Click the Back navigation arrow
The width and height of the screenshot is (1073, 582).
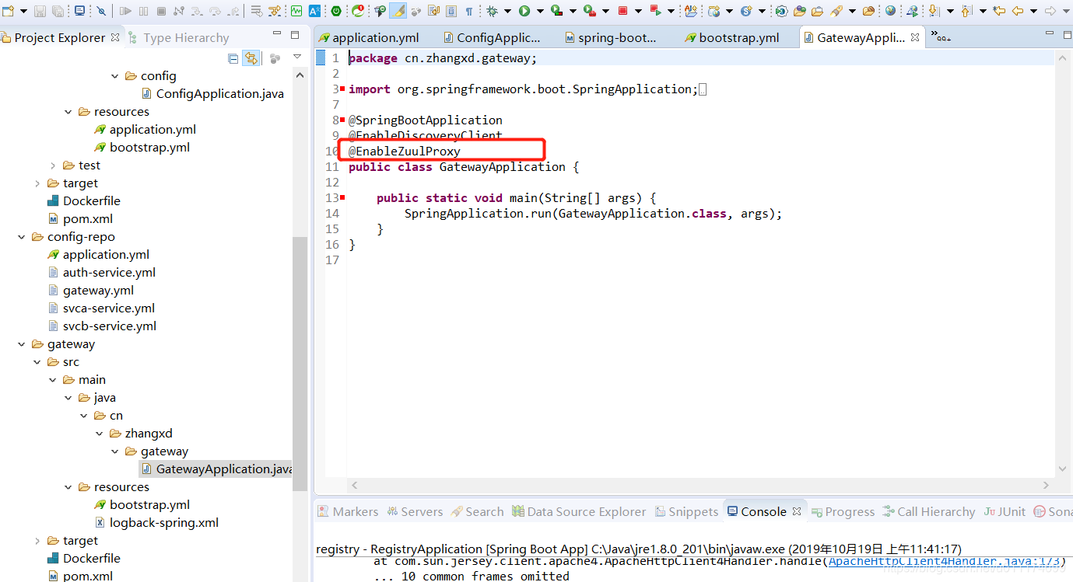pyautogui.click(x=1018, y=11)
